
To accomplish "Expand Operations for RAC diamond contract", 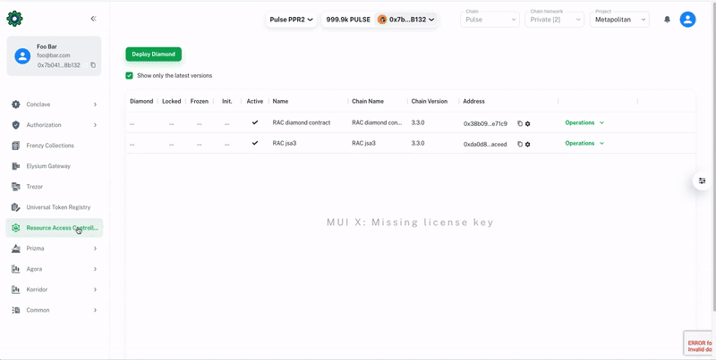I will coord(584,122).
